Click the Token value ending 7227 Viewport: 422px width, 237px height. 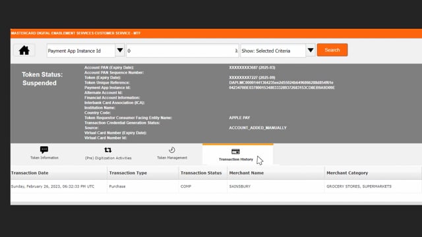(252, 78)
